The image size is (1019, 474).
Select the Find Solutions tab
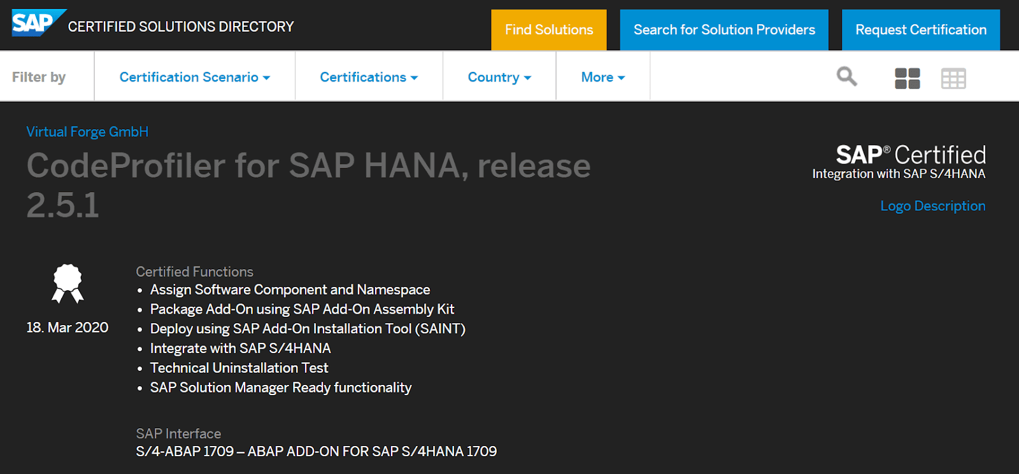click(x=548, y=30)
